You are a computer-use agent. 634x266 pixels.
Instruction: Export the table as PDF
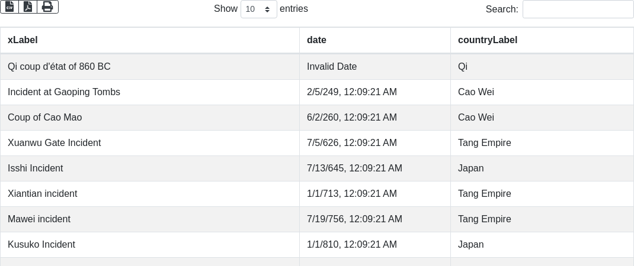28,7
